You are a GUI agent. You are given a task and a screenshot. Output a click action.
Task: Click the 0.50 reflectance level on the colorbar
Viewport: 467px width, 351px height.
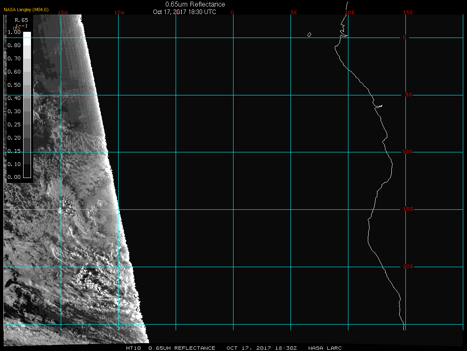27,85
